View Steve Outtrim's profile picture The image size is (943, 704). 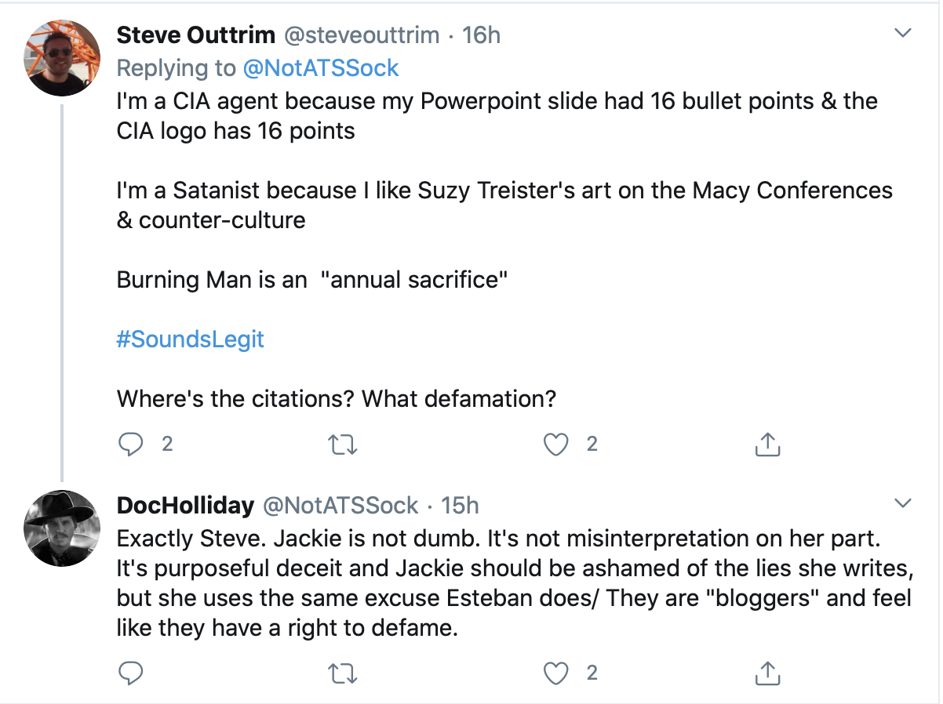[x=63, y=57]
